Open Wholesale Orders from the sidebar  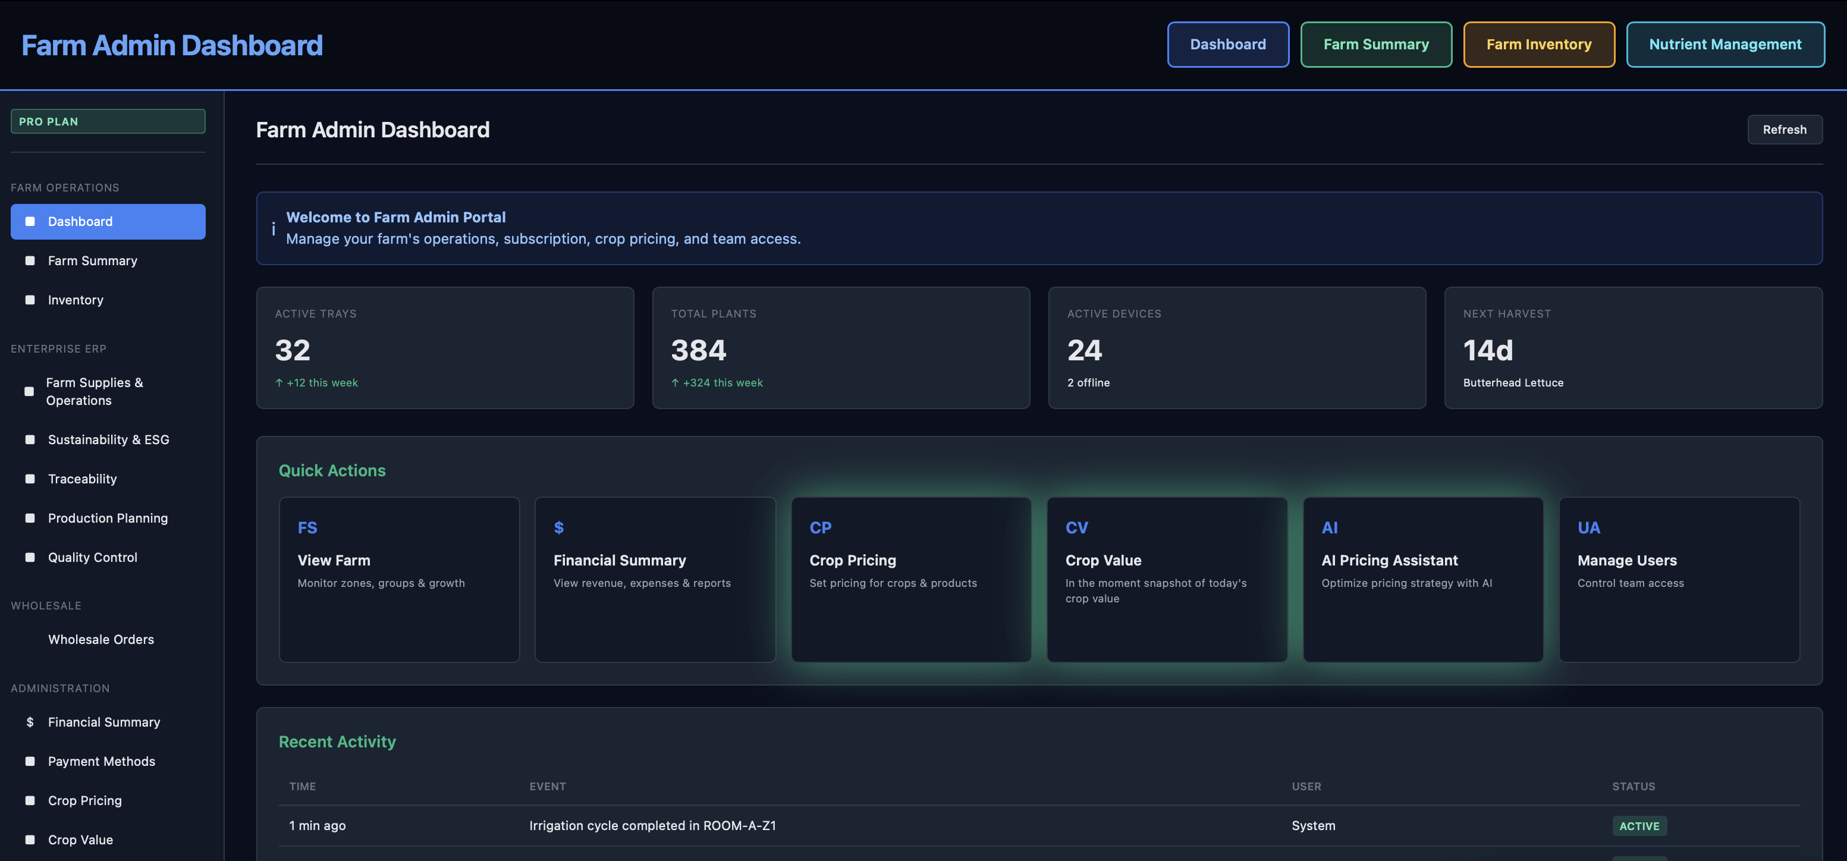point(101,639)
